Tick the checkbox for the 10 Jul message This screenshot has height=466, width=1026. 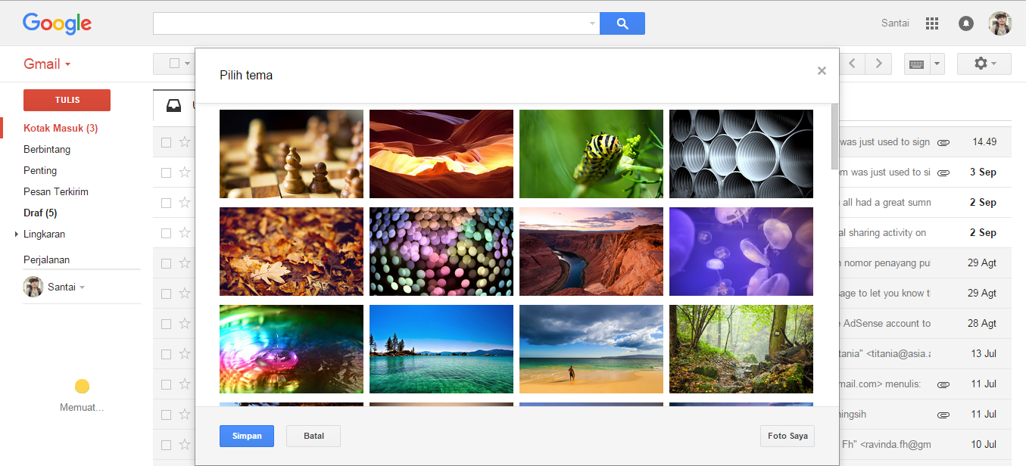[x=166, y=445]
